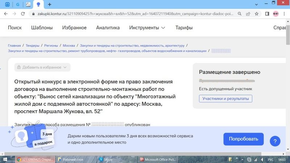Screen dimensions: 290x163
Task: Click the Попробовать button
Action: pos(243,139)
